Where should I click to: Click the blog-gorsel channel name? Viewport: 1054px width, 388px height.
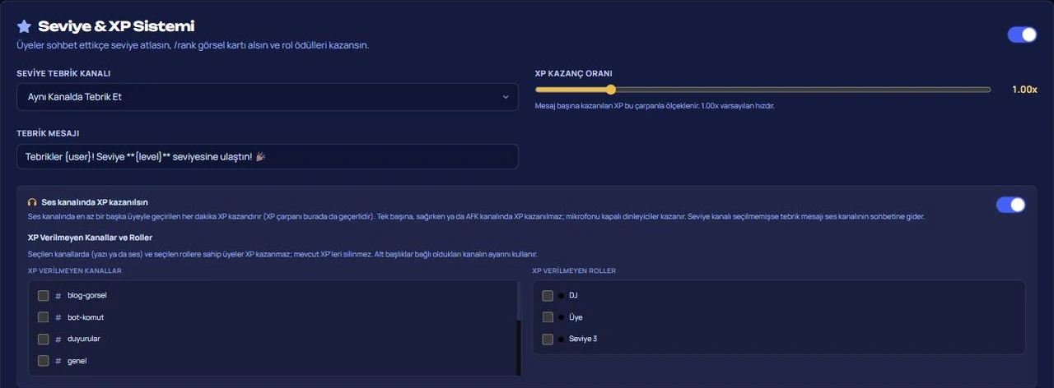87,296
